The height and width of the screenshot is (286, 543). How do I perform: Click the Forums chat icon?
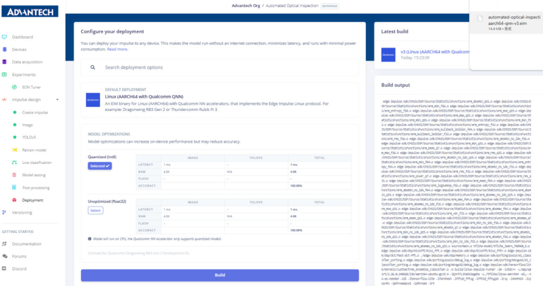coord(4,257)
